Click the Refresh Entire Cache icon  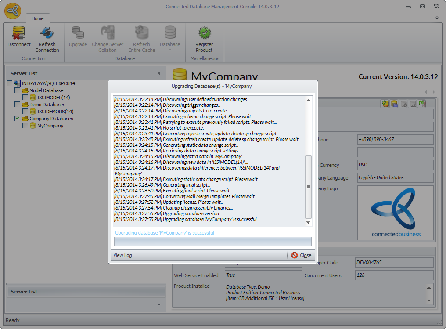point(141,33)
